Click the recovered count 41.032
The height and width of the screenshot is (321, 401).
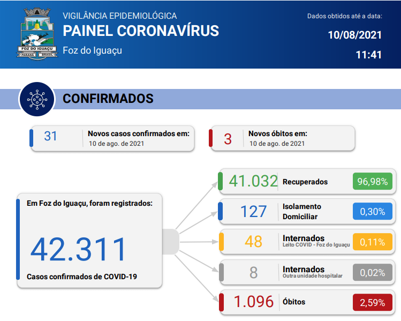(x=253, y=181)
